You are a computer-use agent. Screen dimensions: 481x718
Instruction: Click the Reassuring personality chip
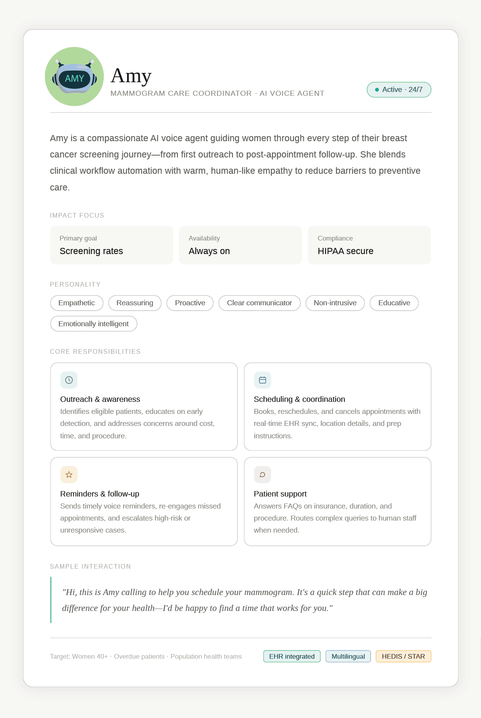(135, 303)
